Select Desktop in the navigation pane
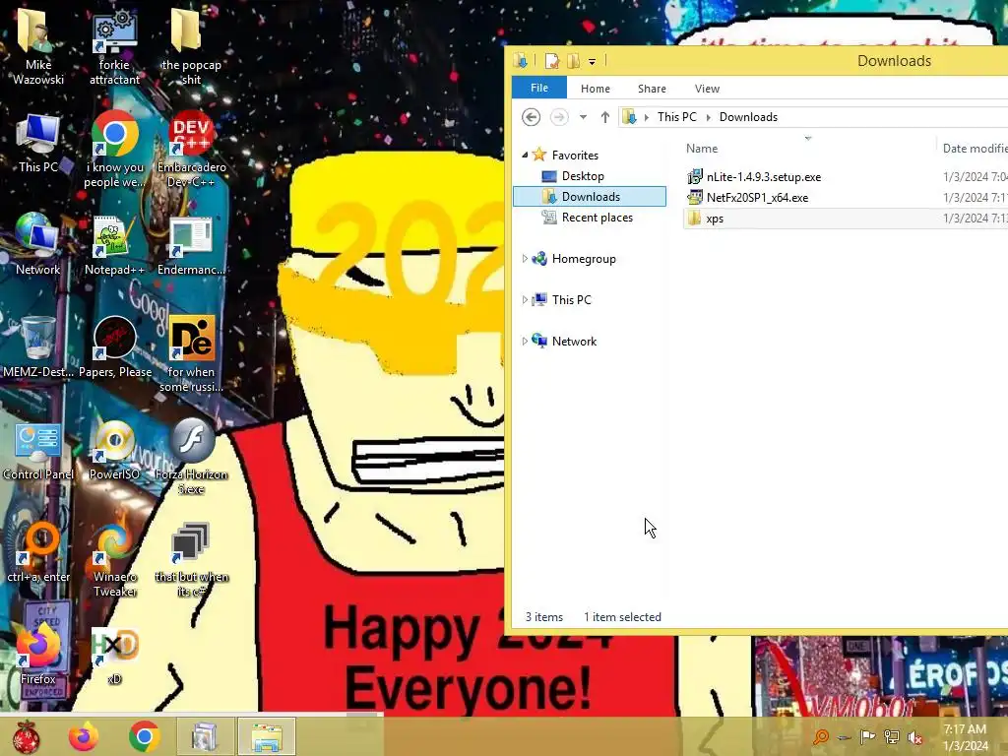Screen dimensions: 1008x756 (x=583, y=176)
